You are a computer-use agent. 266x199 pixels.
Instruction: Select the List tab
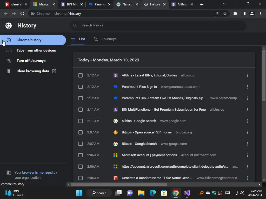coord(78,39)
